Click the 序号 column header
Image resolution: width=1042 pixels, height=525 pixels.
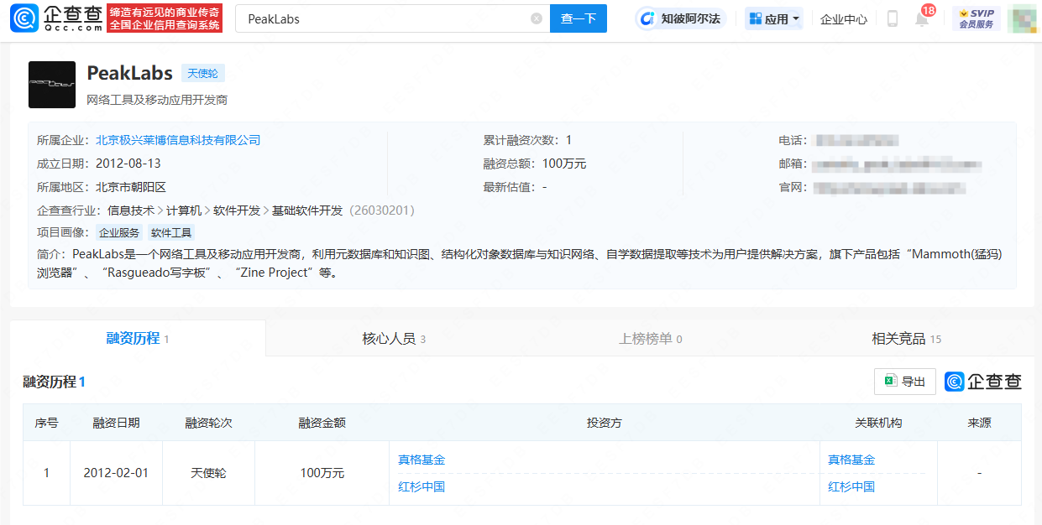pyautogui.click(x=46, y=423)
